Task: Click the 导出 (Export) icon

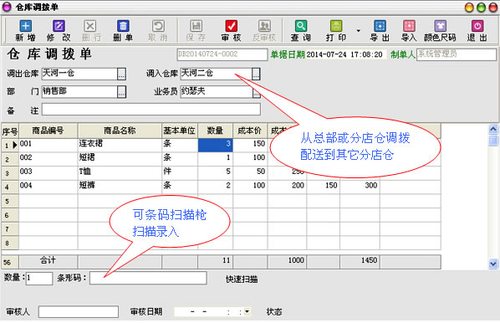Action: pyautogui.click(x=380, y=26)
